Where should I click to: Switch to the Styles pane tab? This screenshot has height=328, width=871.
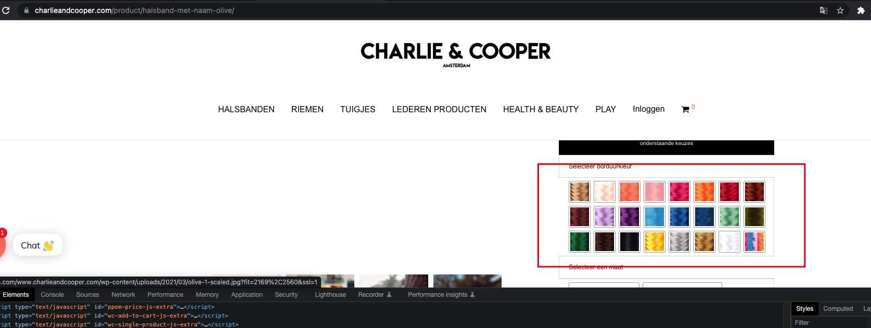tap(804, 309)
